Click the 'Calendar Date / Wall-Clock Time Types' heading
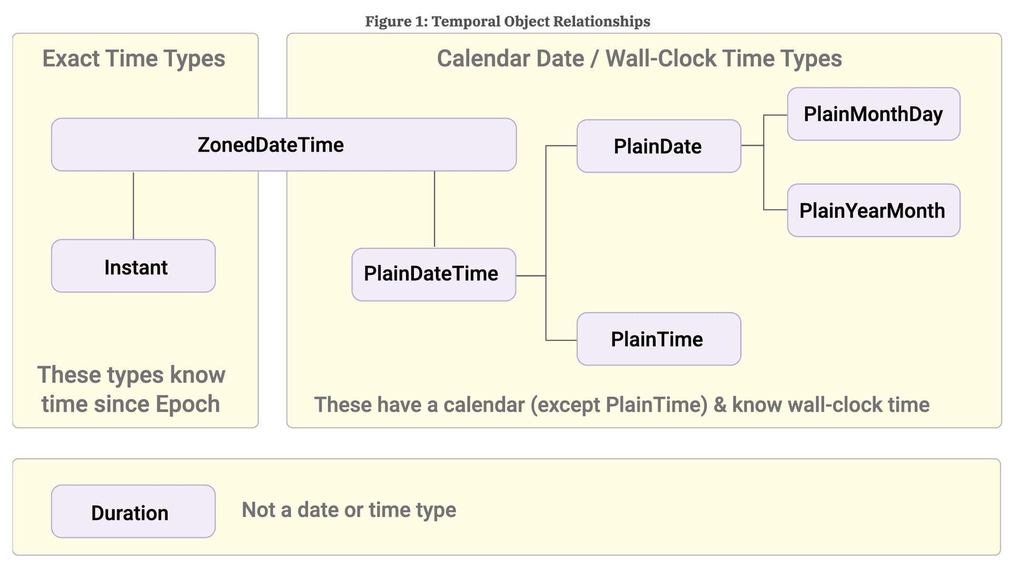This screenshot has height=569, width=1011. click(x=639, y=58)
